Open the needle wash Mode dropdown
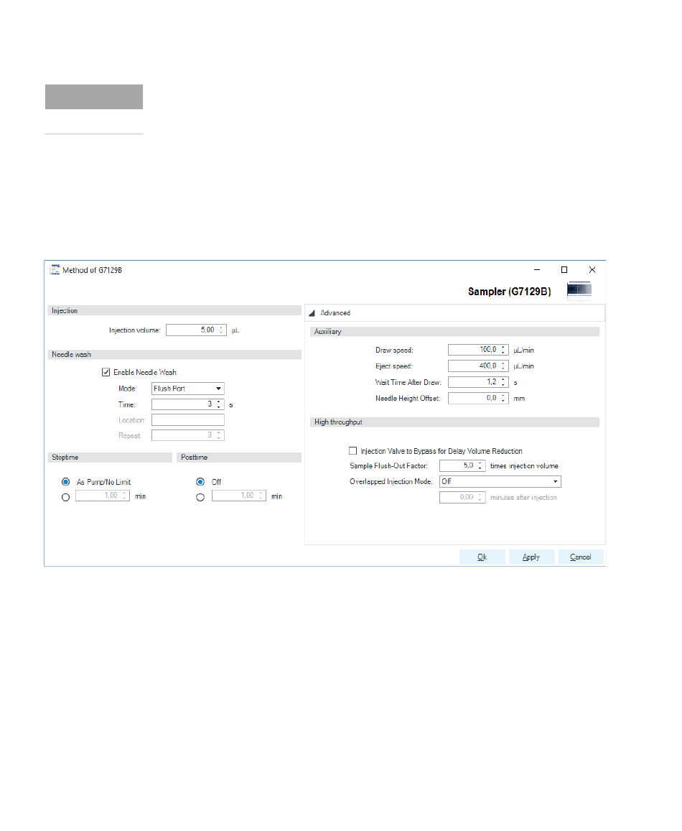The height and width of the screenshot is (831, 682). [x=187, y=389]
